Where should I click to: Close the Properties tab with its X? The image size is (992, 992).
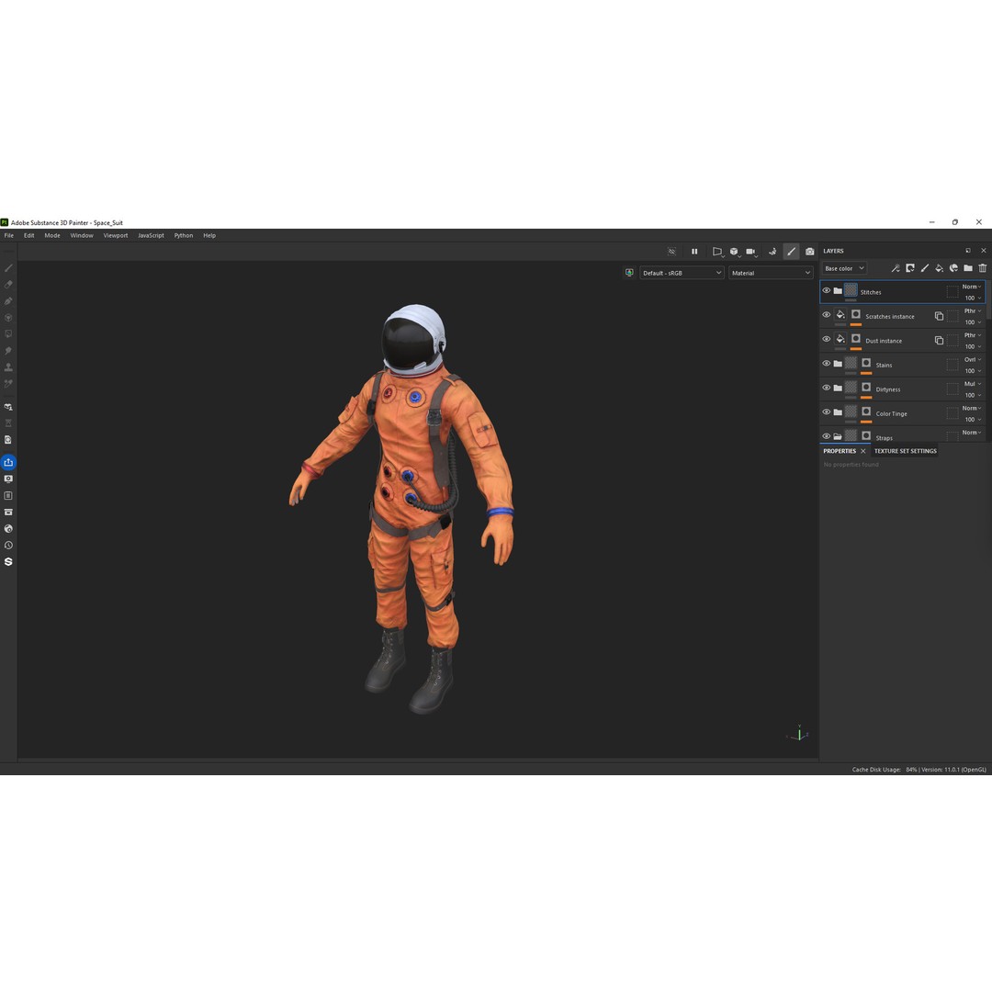click(862, 451)
